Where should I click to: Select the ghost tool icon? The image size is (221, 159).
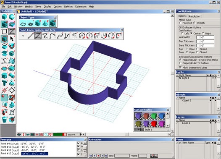[x=12, y=112]
